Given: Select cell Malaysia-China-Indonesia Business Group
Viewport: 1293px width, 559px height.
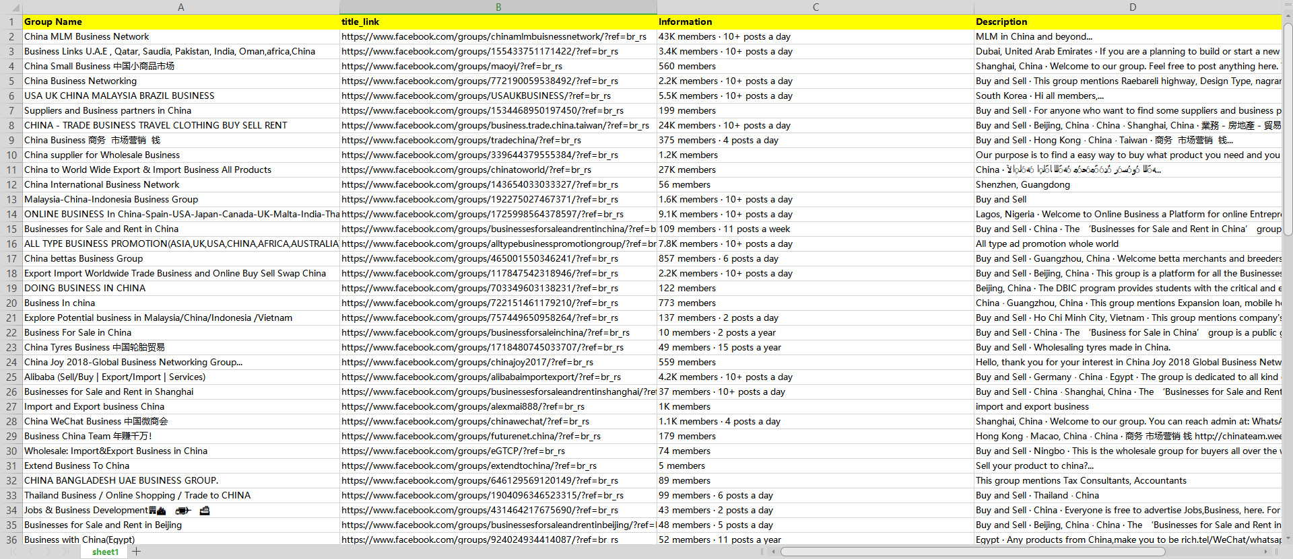Looking at the screenshot, I should pos(181,199).
